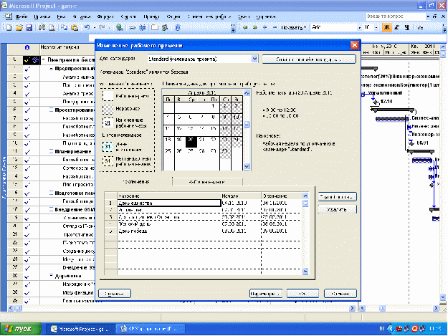Click the indicators column header icon

[27, 47]
